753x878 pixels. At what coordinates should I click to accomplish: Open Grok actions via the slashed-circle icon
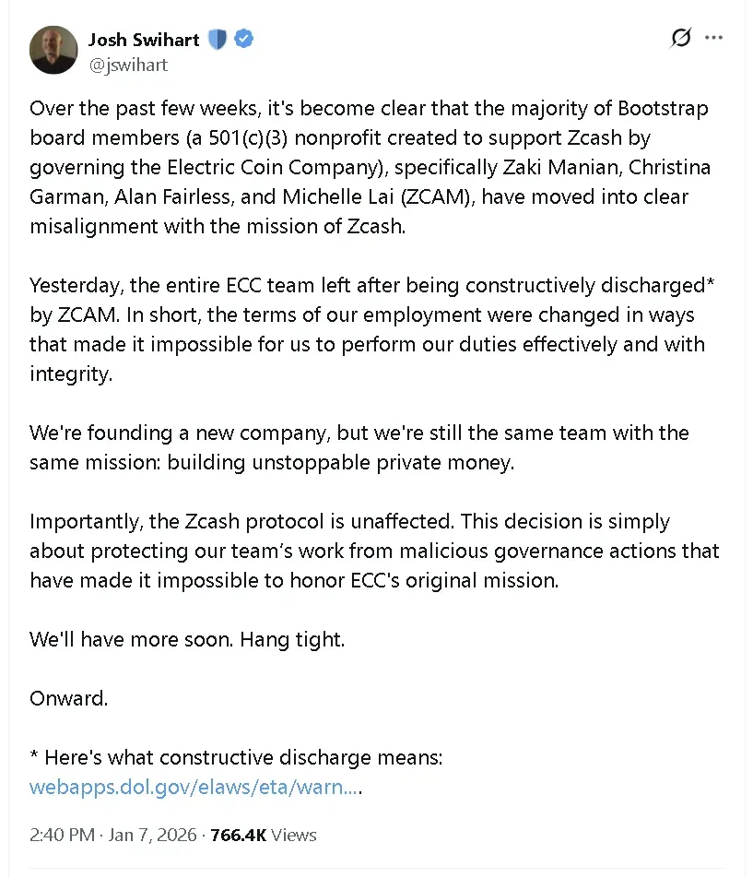coord(681,38)
